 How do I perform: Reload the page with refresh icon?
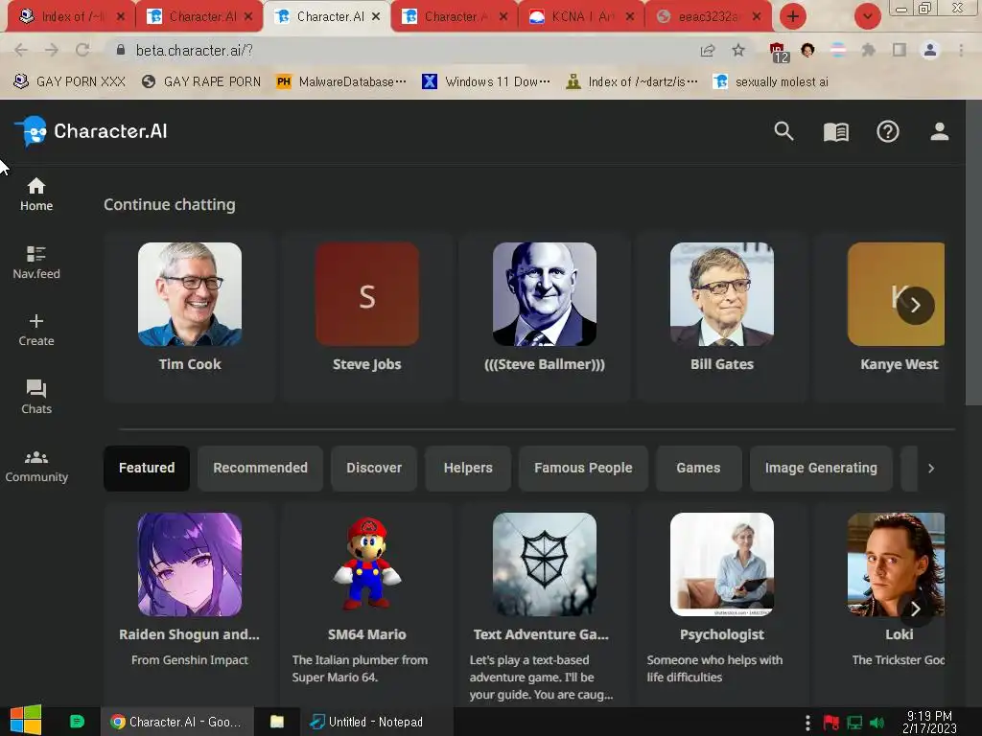82,50
